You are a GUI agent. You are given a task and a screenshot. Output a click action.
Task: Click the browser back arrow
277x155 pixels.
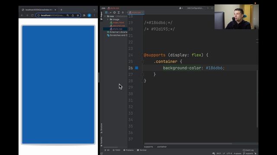click(22, 15)
